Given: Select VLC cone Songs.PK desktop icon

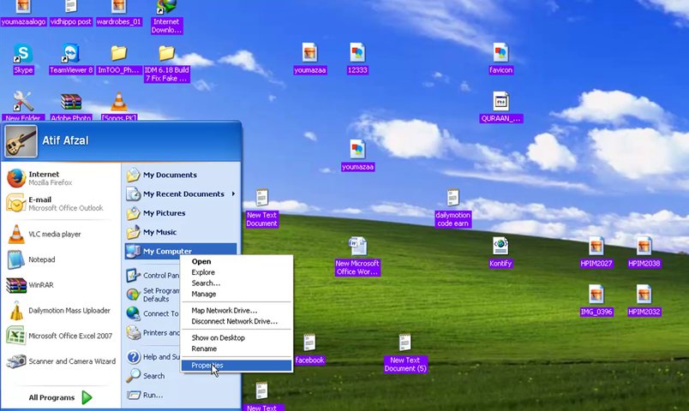Looking at the screenshot, I should pos(118,102).
